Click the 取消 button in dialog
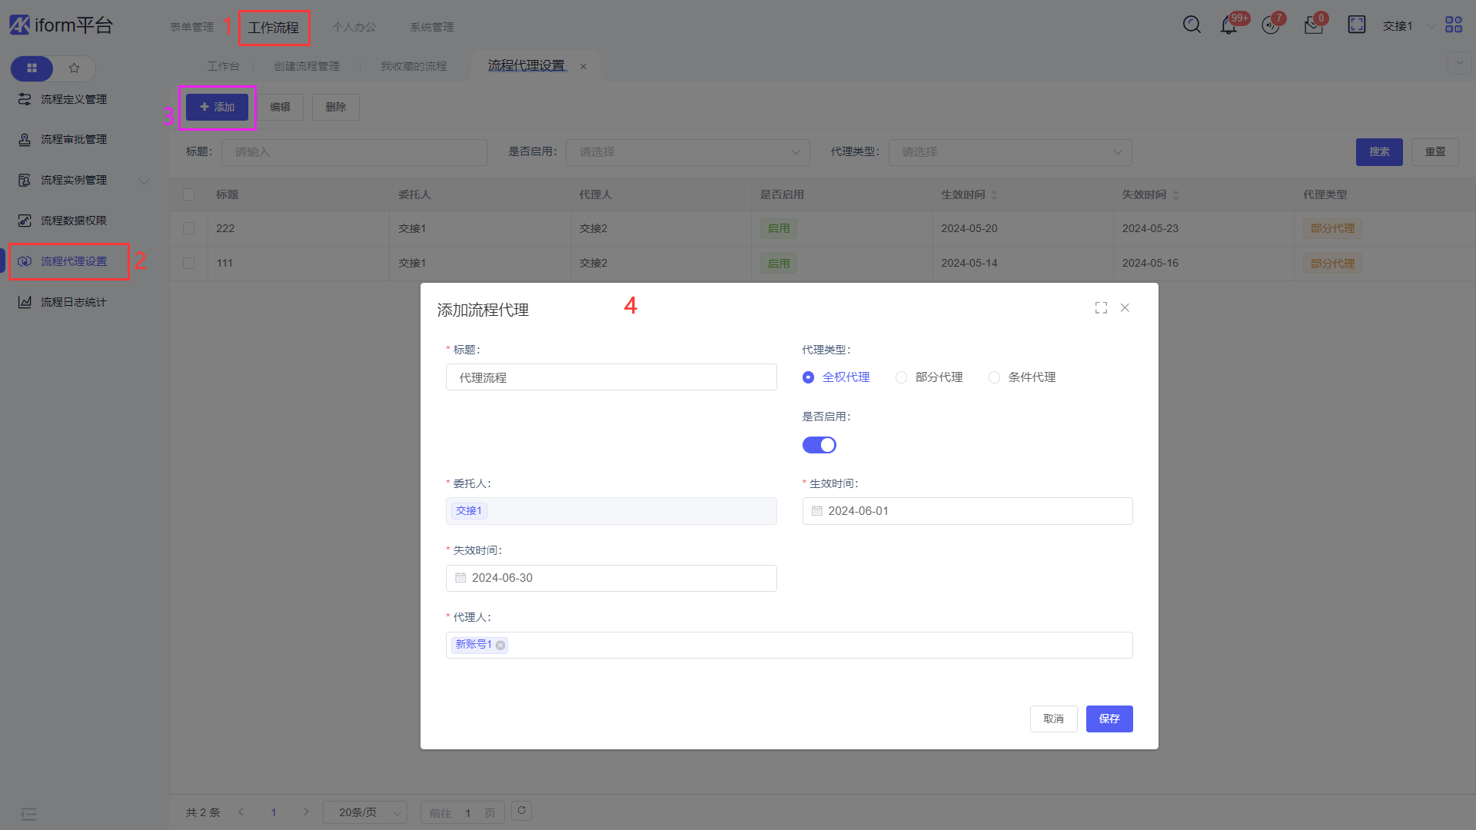Viewport: 1476px width, 830px height. 1052,719
